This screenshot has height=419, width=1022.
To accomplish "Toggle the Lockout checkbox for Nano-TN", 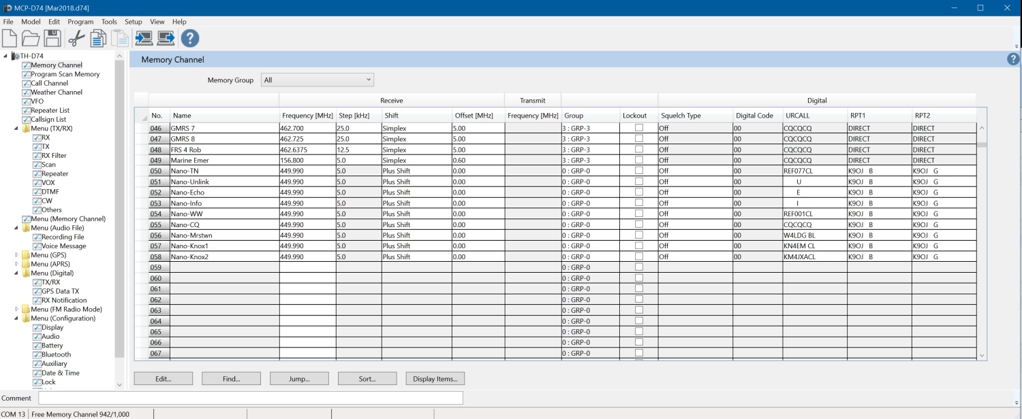I will click(x=639, y=171).
